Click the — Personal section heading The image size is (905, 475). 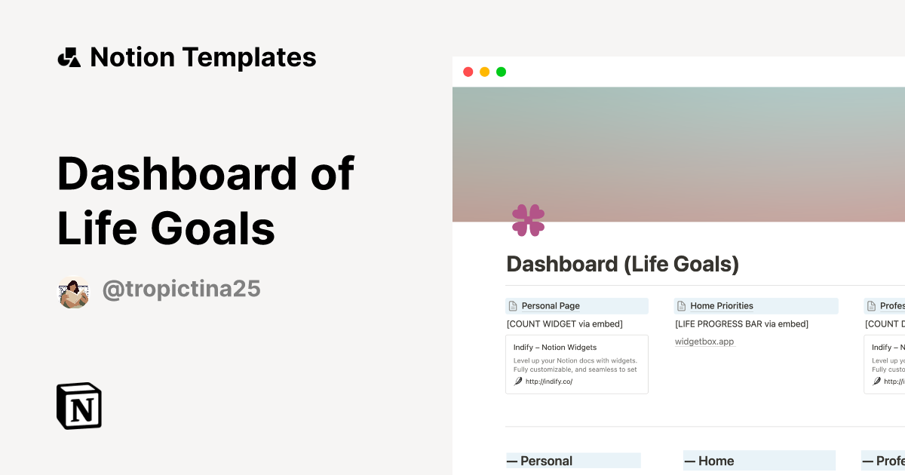(x=540, y=461)
